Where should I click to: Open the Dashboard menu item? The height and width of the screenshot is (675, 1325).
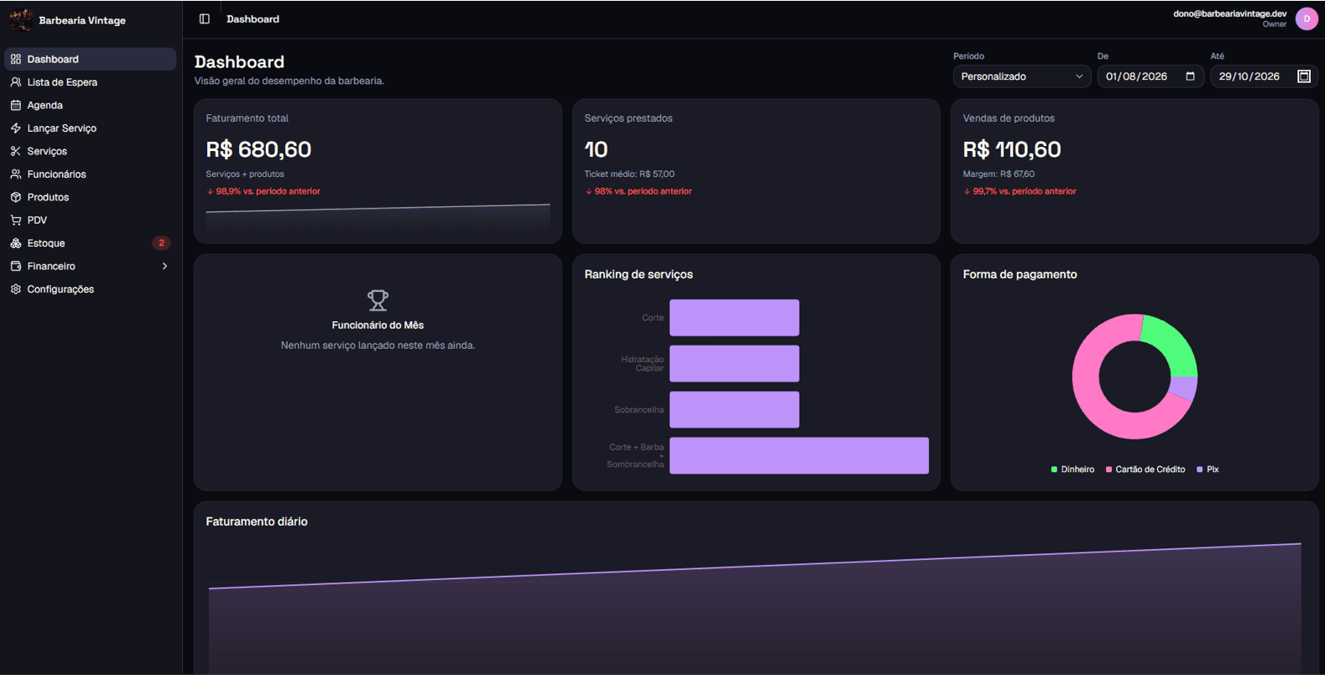[90, 59]
